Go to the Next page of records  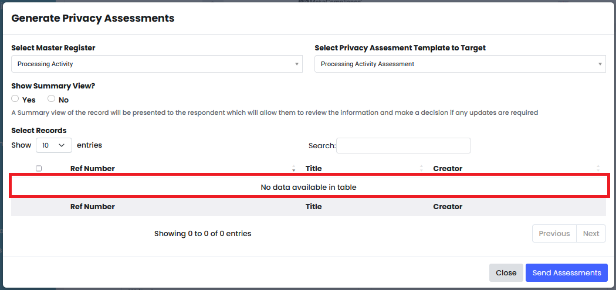591,234
